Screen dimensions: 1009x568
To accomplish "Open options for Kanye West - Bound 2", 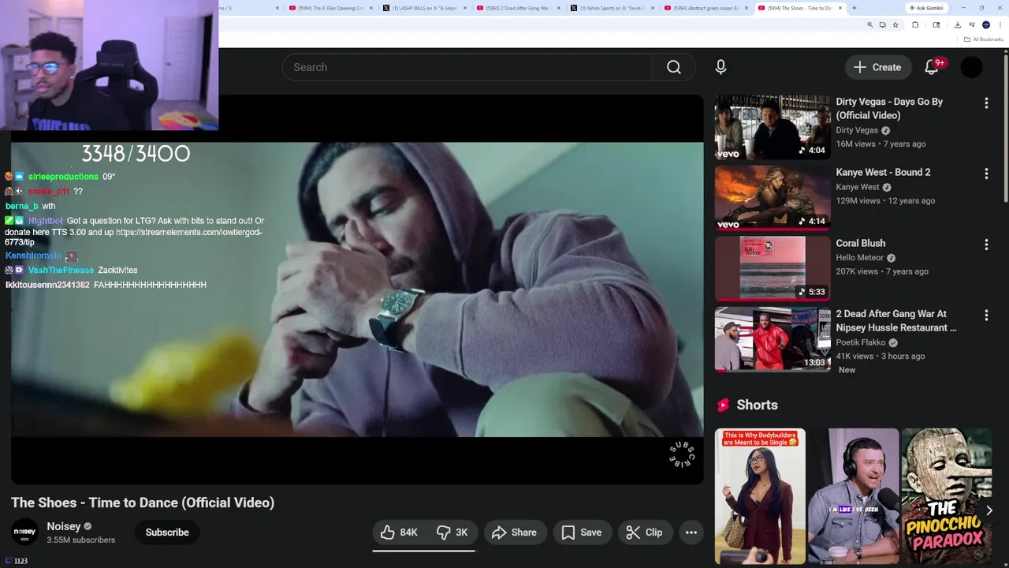I will [986, 174].
